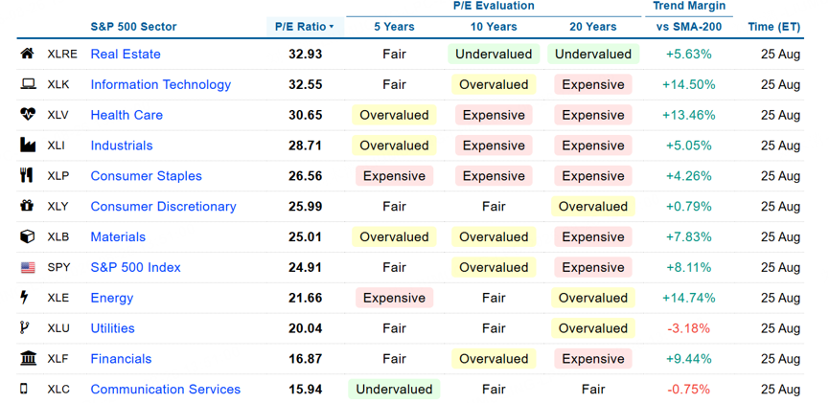Click the heartbeat icon for Health Care

pos(28,115)
